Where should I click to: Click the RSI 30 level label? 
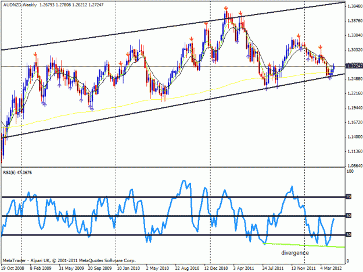pyautogui.click(x=348, y=234)
